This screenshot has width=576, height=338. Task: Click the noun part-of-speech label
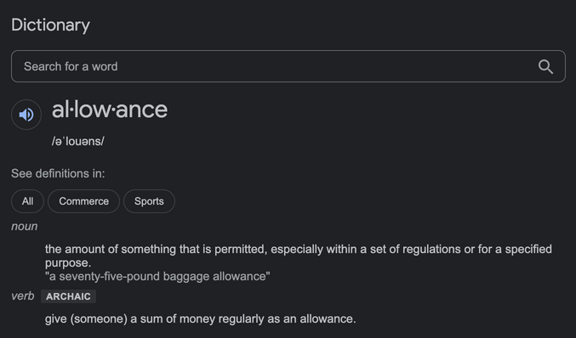pos(24,226)
